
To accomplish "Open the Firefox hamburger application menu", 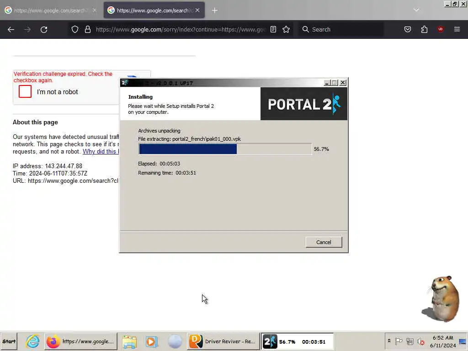I will click(x=457, y=29).
